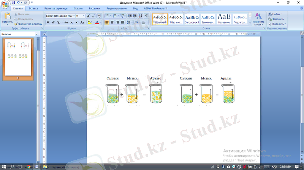
Task: Click the sort A-Z icon
Action: (141, 16)
